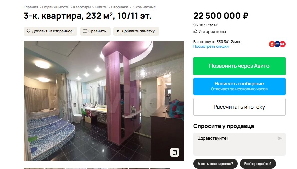
Task: Click Позвонить через Авито button
Action: (x=239, y=66)
